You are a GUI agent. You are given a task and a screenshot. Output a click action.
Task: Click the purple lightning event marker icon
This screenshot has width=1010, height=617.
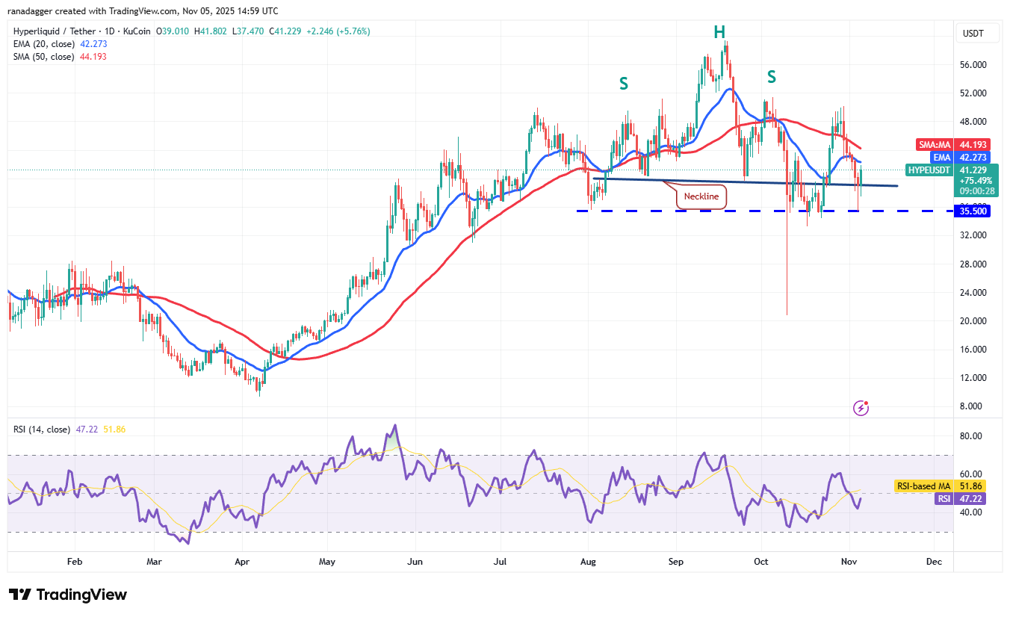(x=861, y=408)
